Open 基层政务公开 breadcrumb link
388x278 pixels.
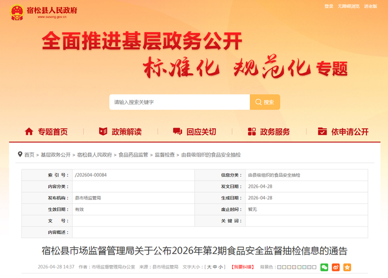[55, 155]
